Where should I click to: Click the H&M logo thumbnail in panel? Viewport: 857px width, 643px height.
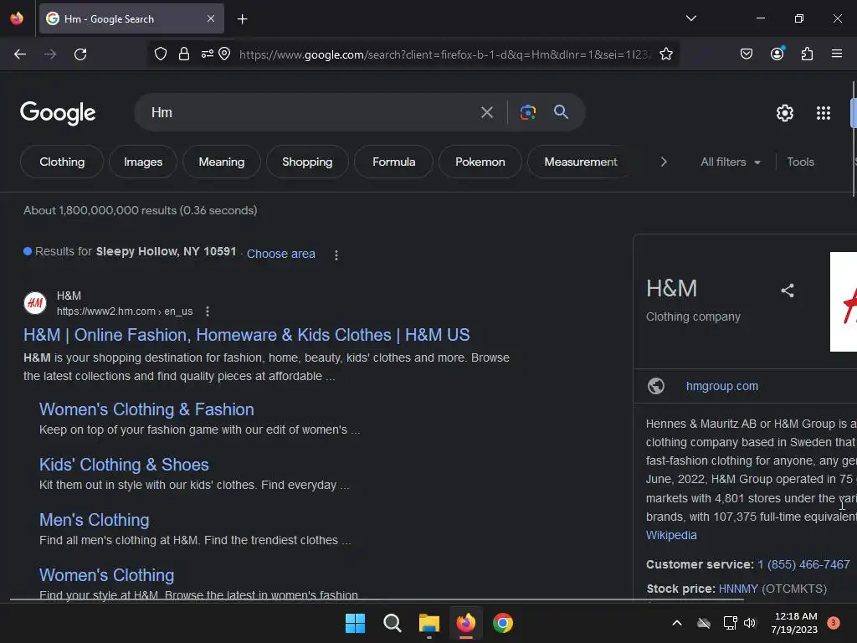844,301
